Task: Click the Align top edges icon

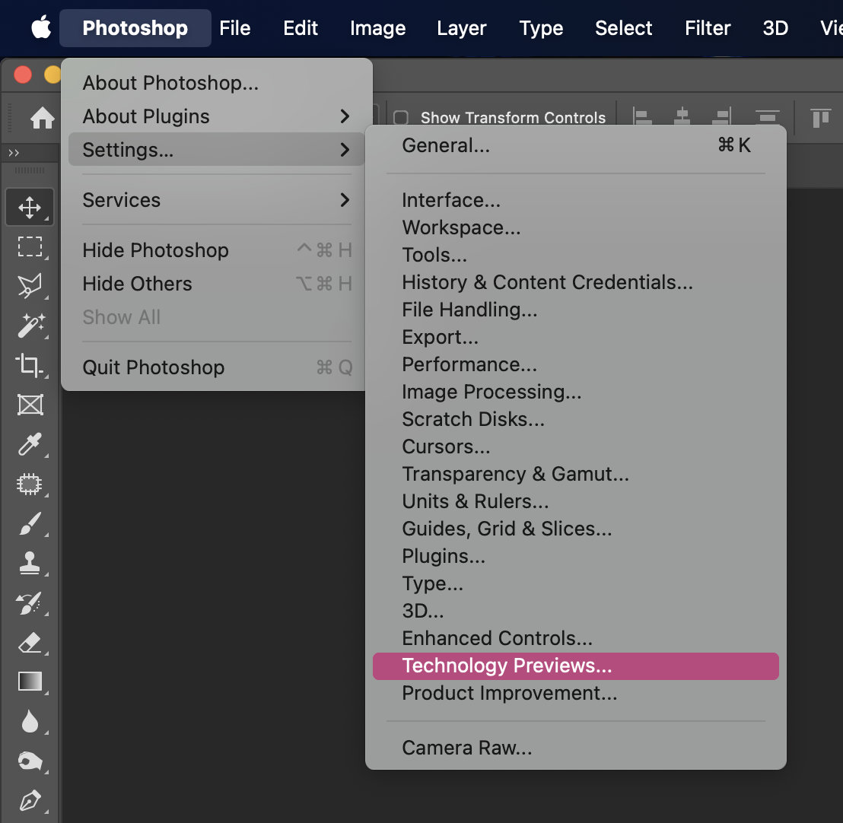Action: tap(820, 117)
